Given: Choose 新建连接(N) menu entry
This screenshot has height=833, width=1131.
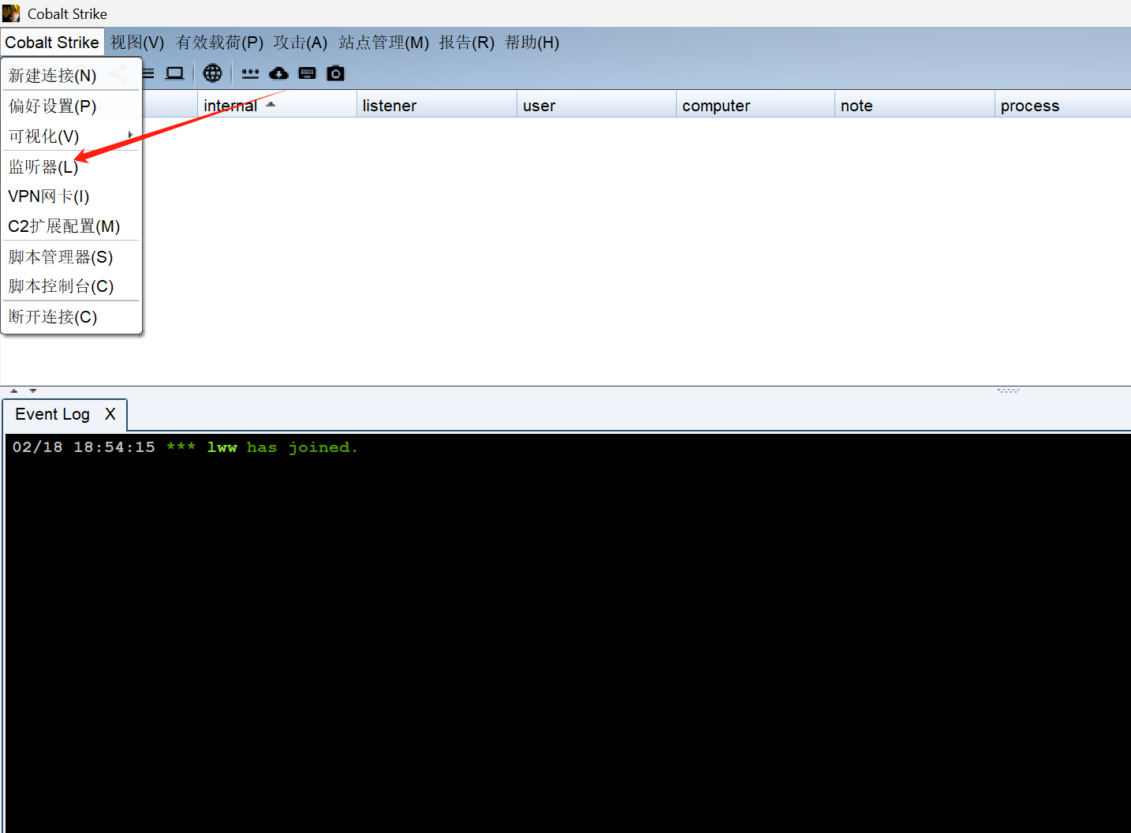Looking at the screenshot, I should coord(53,76).
